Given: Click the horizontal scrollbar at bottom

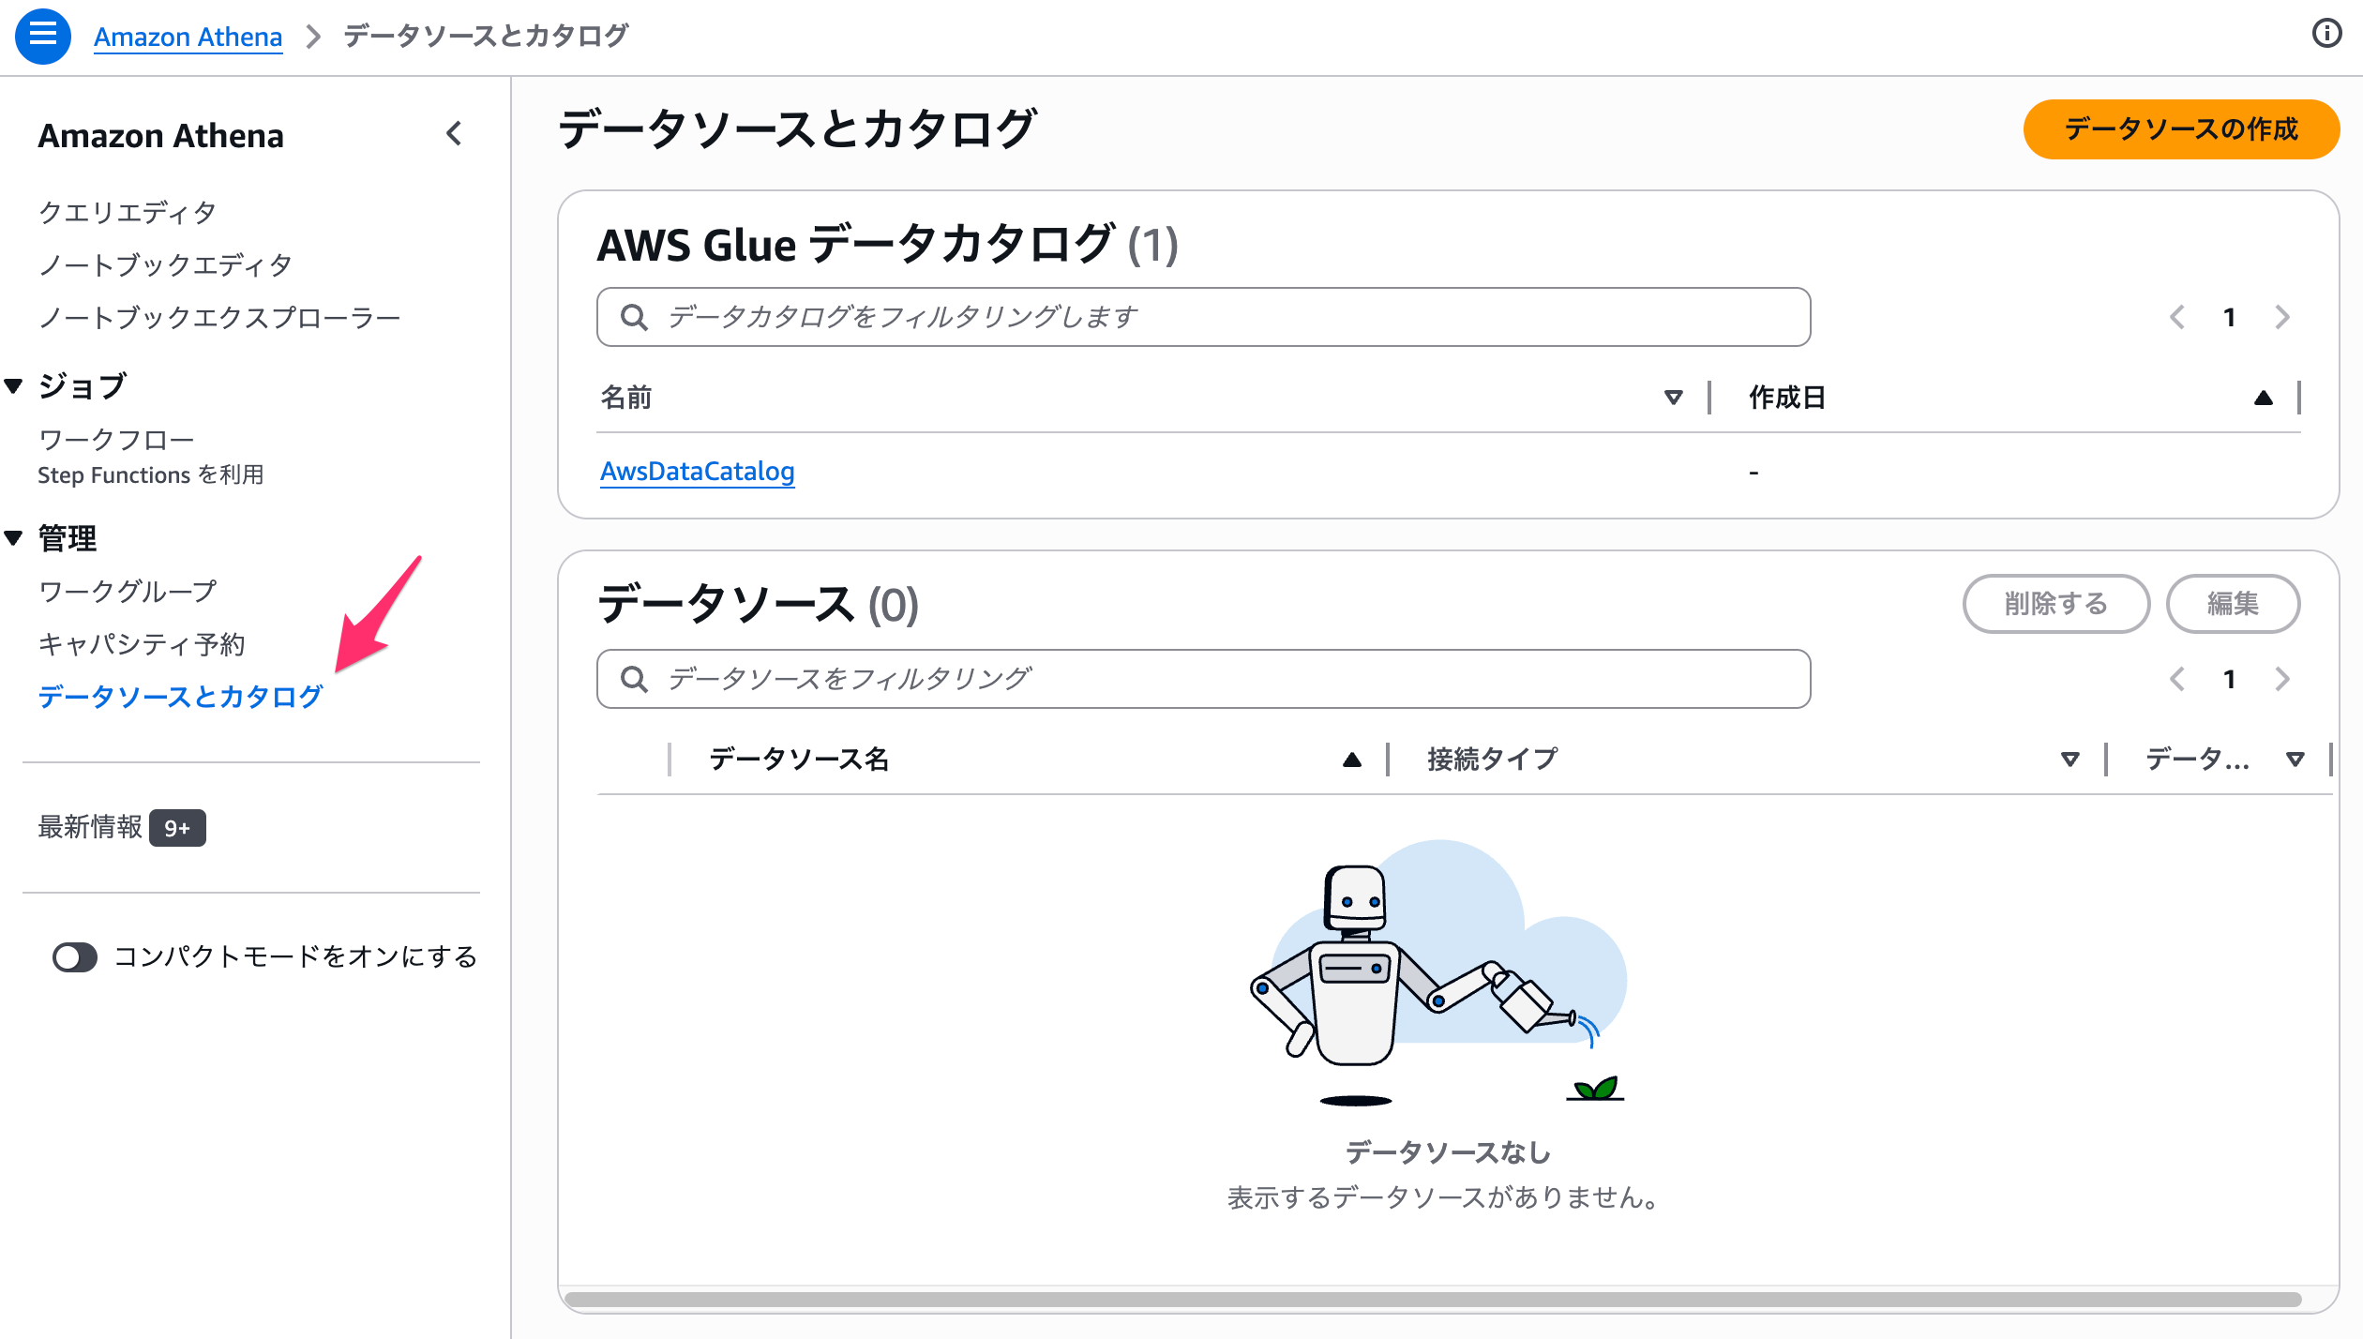Looking at the screenshot, I should tap(1433, 1300).
